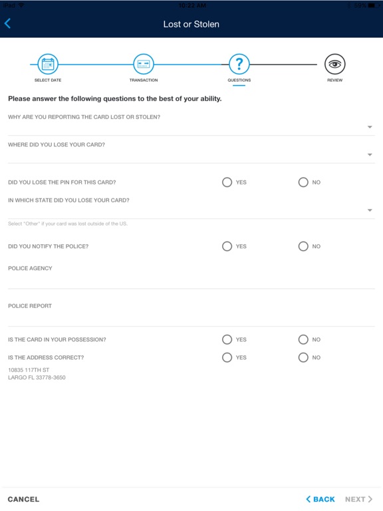The image size is (383, 511).
Task: Tap the question mark Questions step icon
Action: pyautogui.click(x=239, y=64)
